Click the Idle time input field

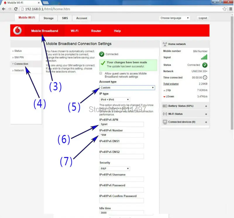point(121,212)
